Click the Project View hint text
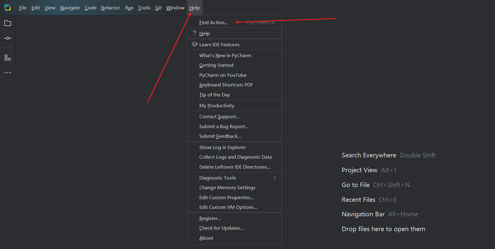The width and height of the screenshot is (495, 249). click(360, 170)
